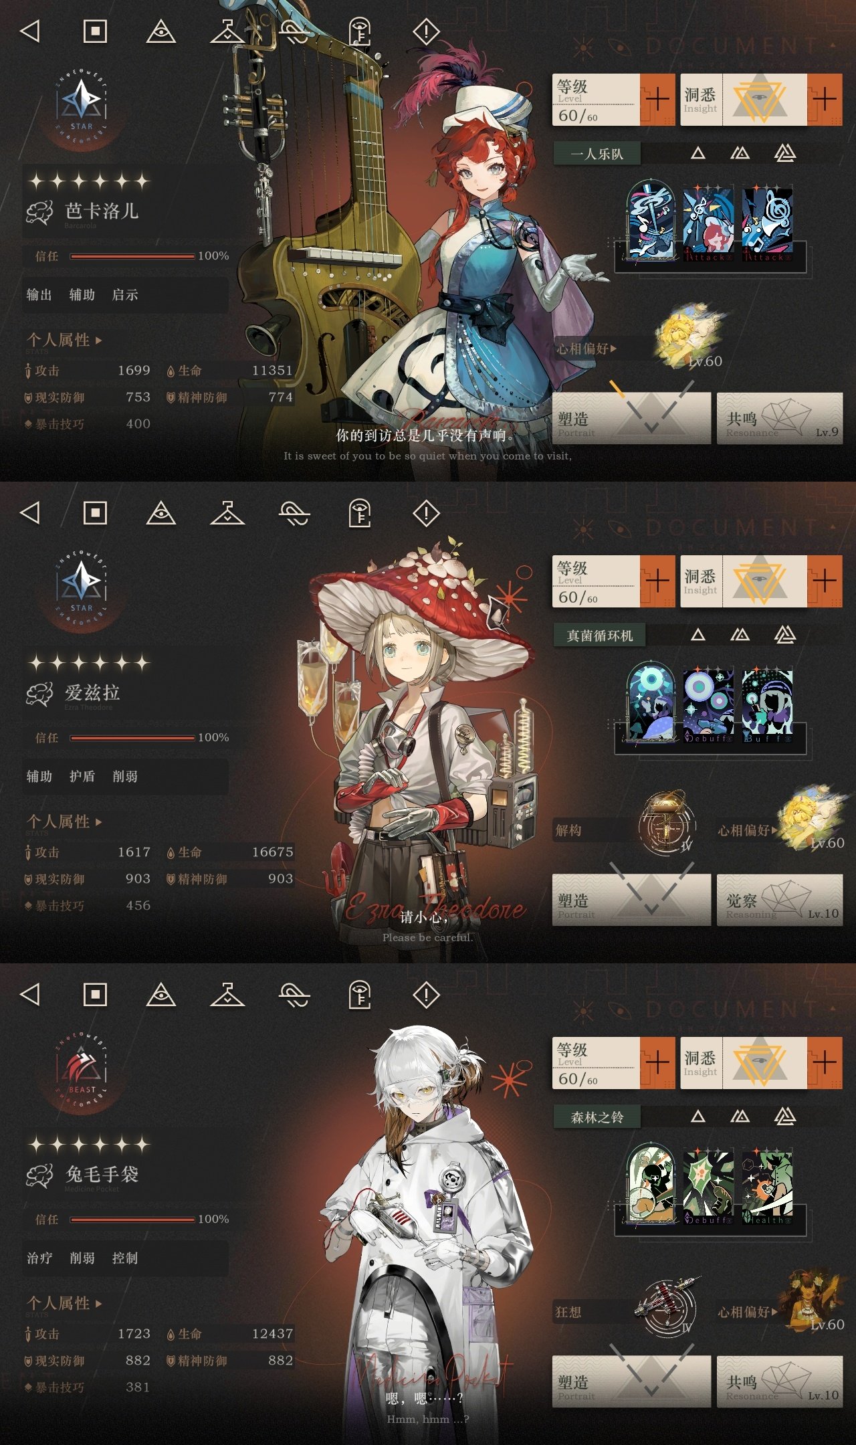Viewport: 856px width, 1445px height.
Task: Click the diamond exclamation icon on Barcarola's screen
Action: (426, 31)
